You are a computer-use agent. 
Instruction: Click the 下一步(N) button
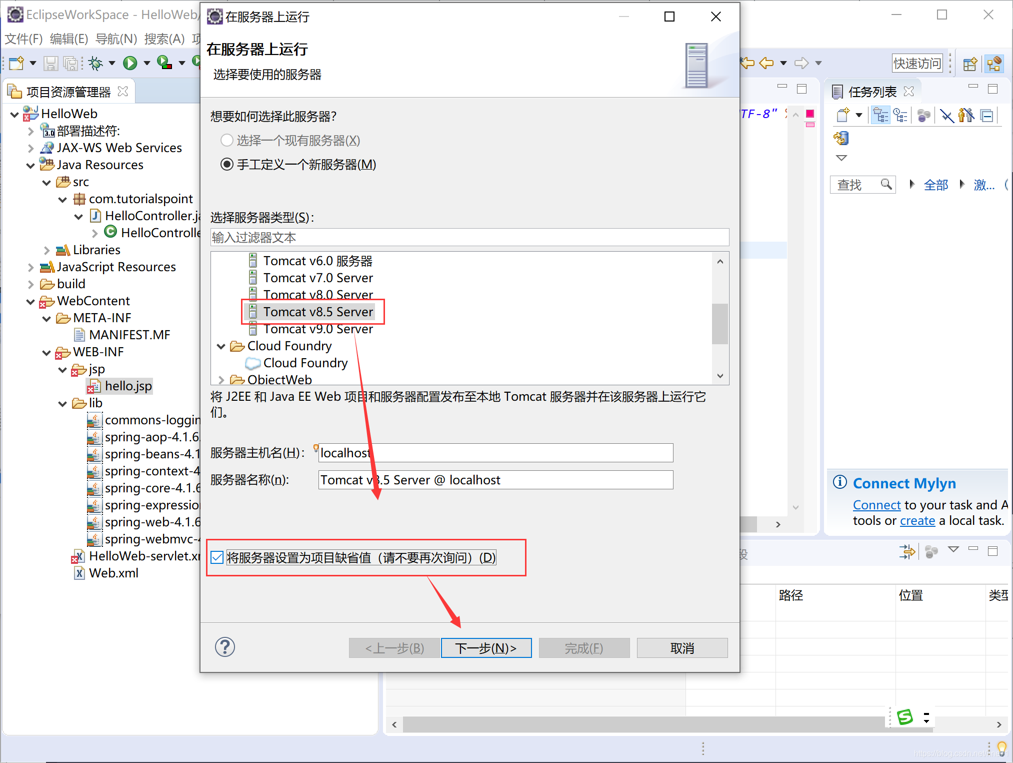(x=485, y=648)
